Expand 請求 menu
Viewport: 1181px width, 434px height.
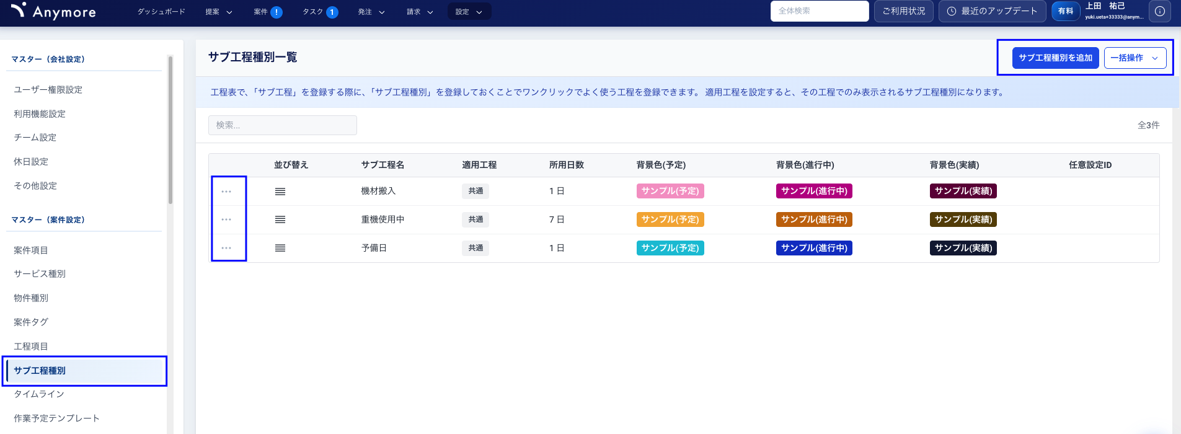pos(420,12)
